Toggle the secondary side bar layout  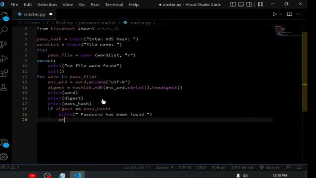point(249,4)
